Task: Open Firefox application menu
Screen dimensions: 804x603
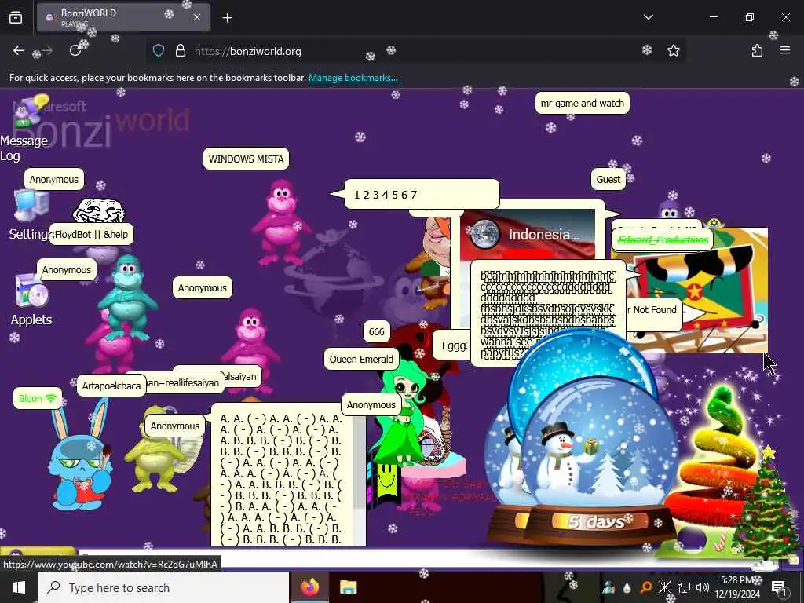Action: pyautogui.click(x=785, y=50)
